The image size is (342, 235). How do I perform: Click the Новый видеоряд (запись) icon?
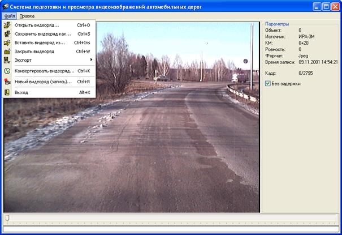pyautogui.click(x=7, y=82)
